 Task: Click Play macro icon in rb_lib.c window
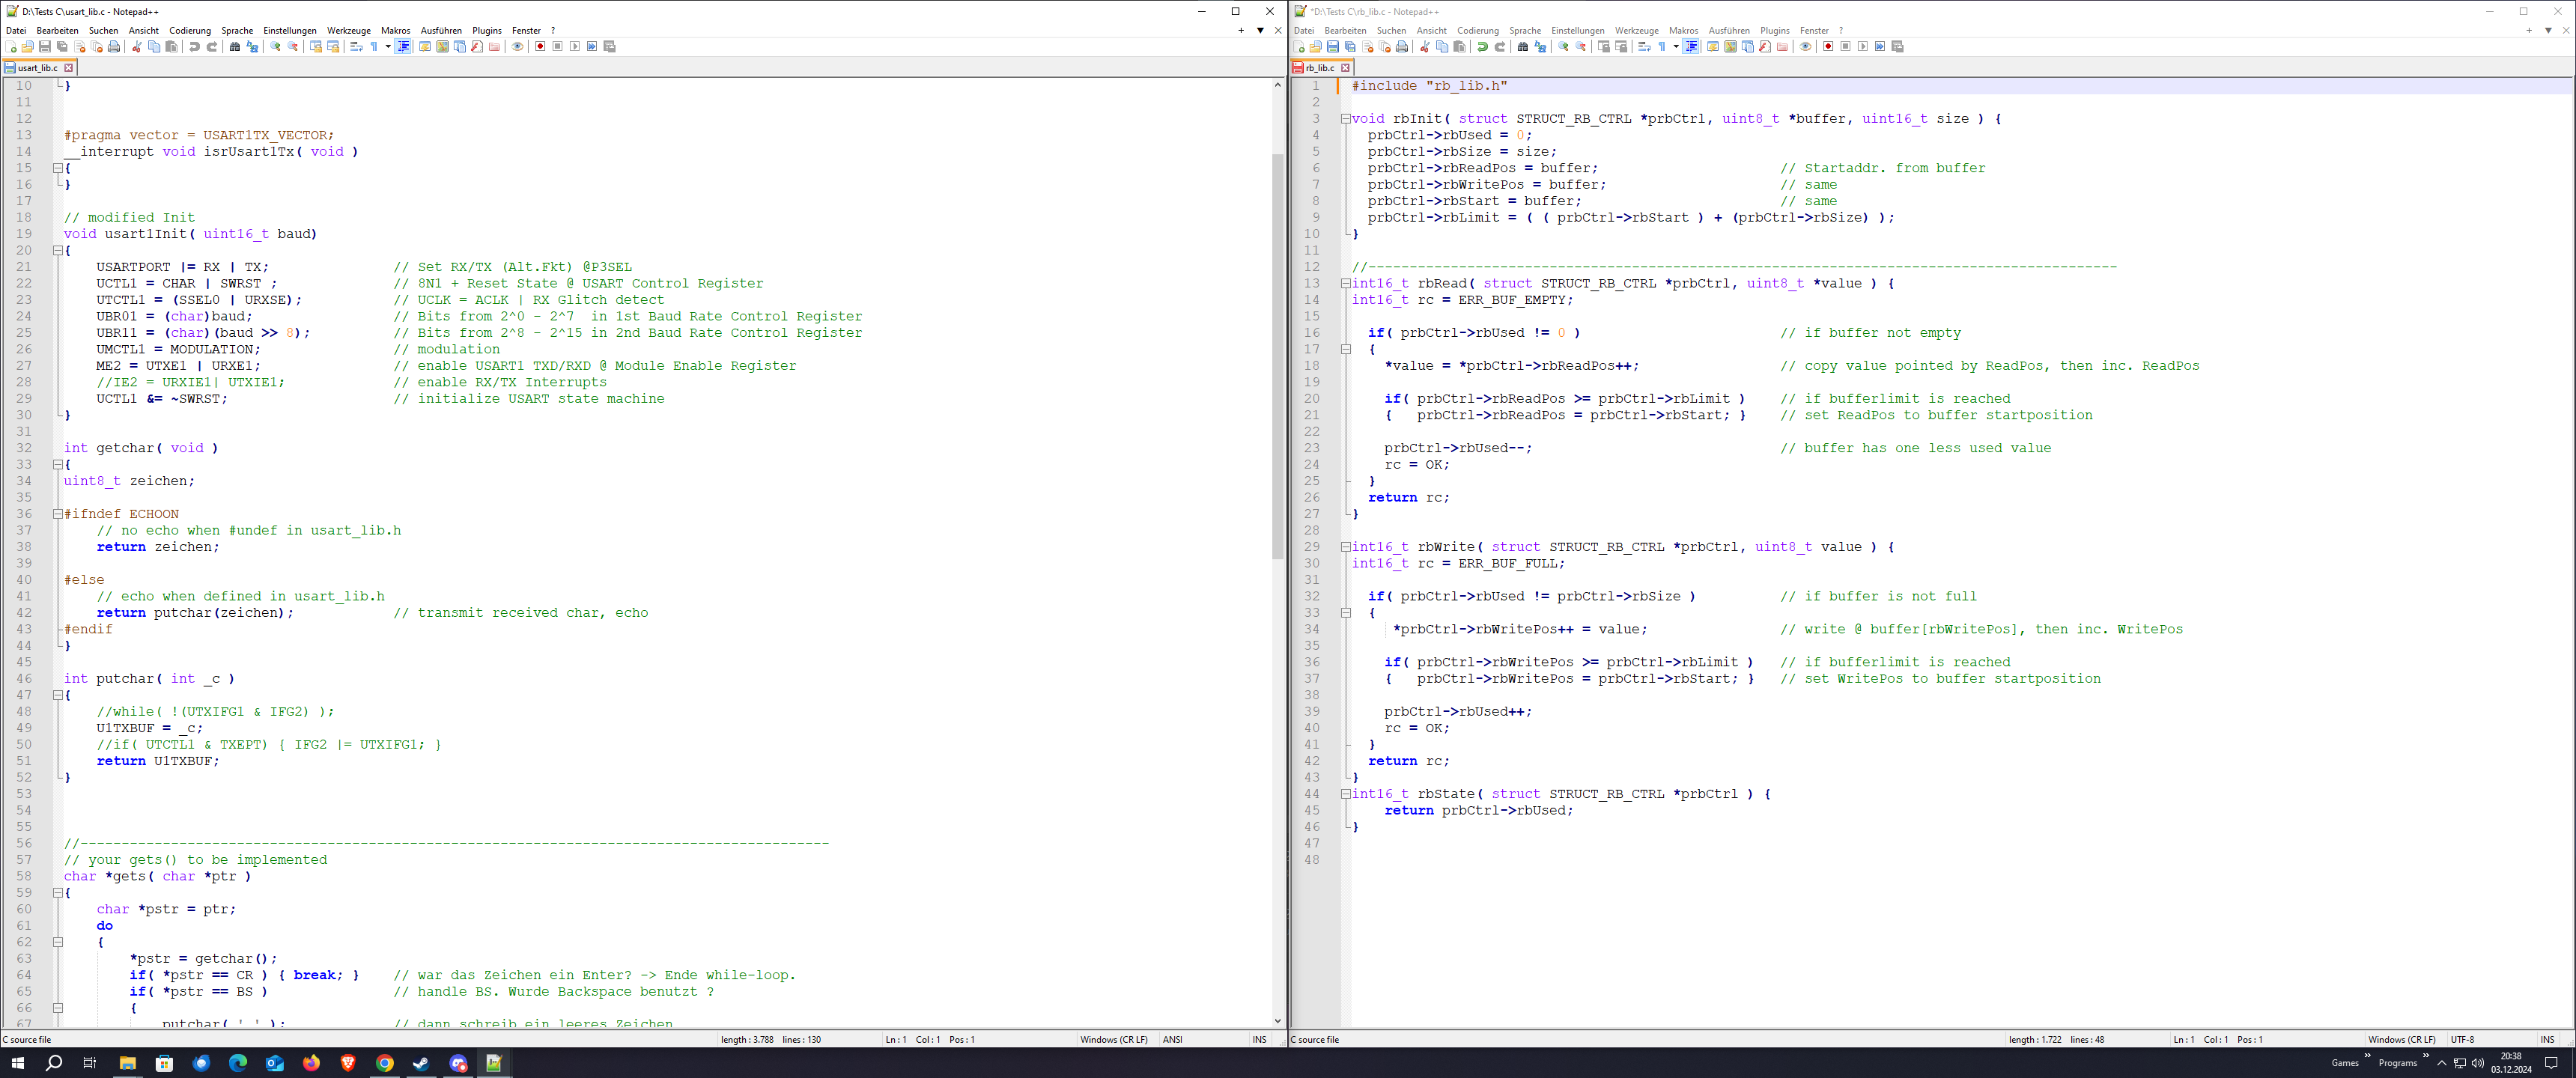1863,47
